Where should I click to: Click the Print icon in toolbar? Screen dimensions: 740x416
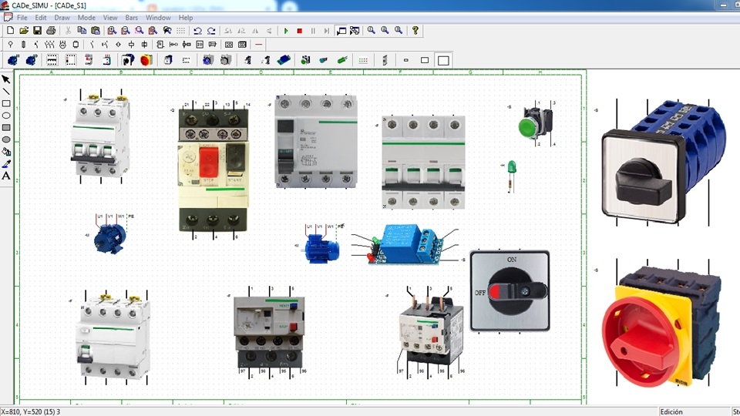pyautogui.click(x=51, y=31)
